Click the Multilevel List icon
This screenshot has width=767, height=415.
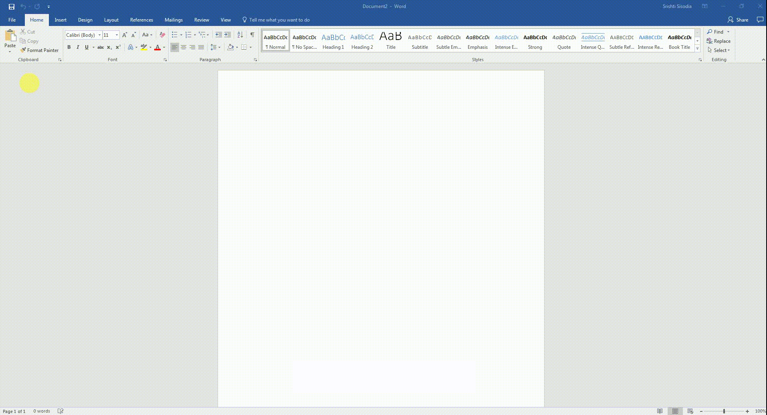pos(202,35)
